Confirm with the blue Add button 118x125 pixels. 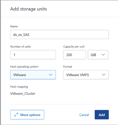tap(102, 115)
